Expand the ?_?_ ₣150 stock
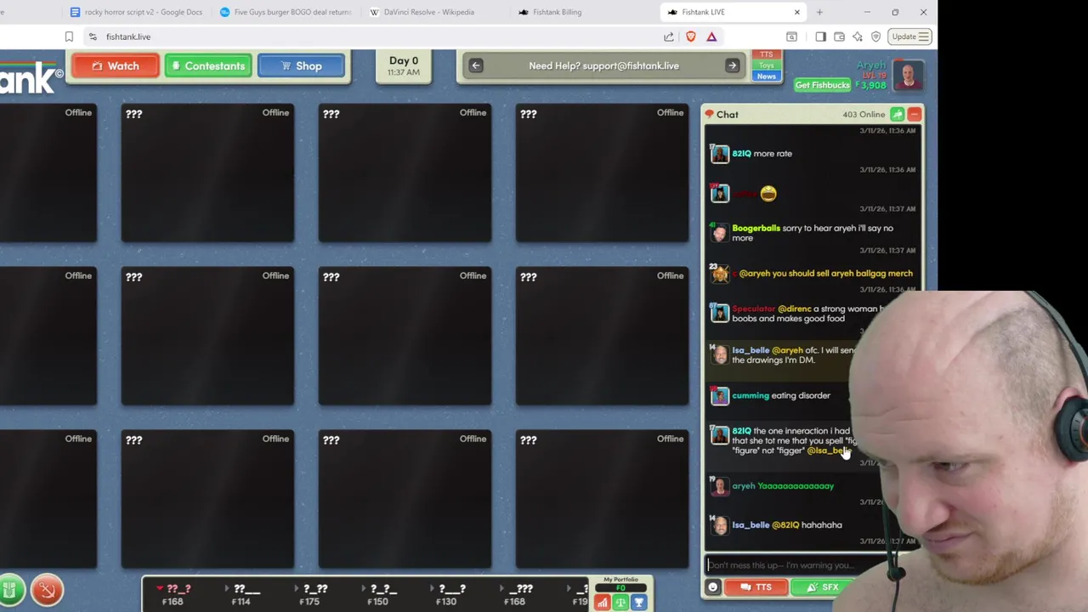 [379, 595]
